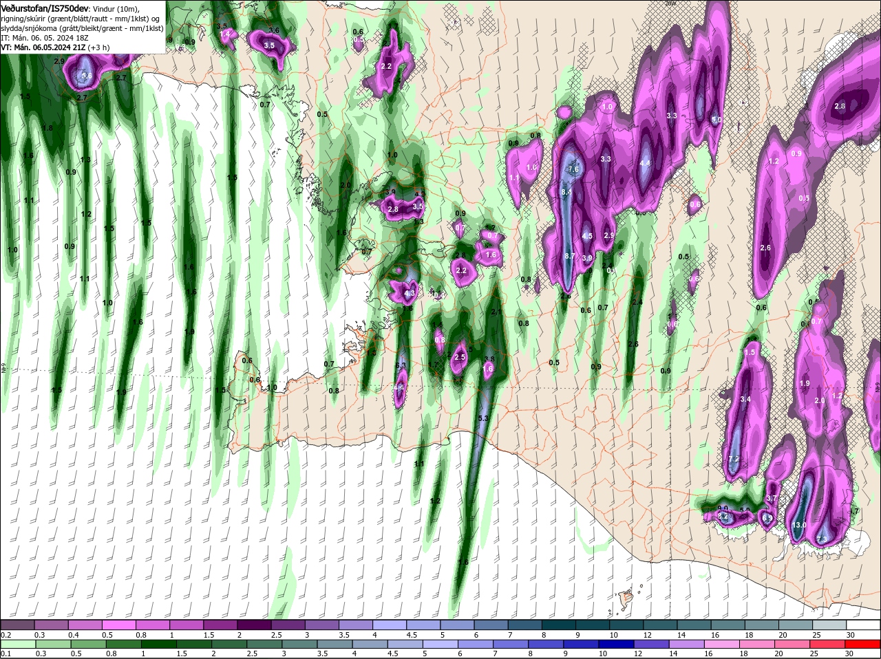
Task: Click the 7.6 precipitation value label
Action: [573, 169]
